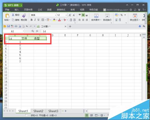Toggle left horizontal text alignment
Screen dimensions: 150x120
(x=79, y=20)
